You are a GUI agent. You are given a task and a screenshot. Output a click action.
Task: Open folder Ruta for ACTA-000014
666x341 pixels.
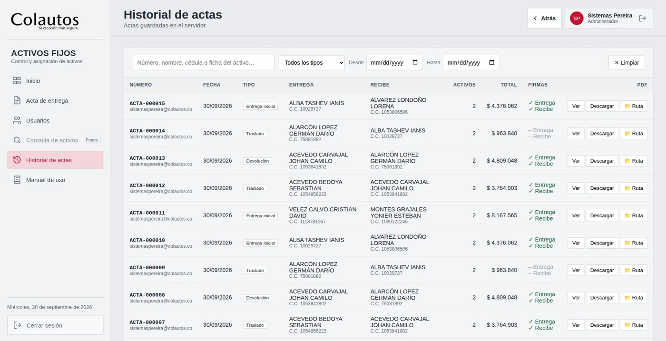point(634,134)
